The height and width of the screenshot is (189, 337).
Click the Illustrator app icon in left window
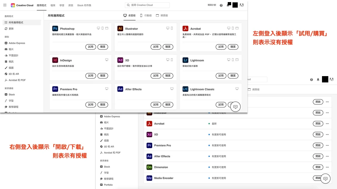[x=120, y=29]
